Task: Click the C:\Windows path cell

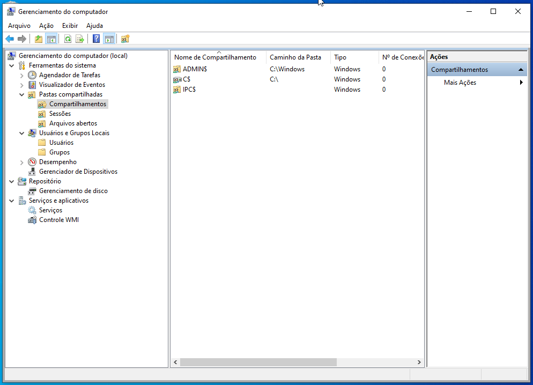Action: [x=287, y=69]
